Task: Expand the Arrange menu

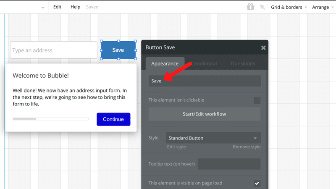Action: pyautogui.click(x=323, y=7)
